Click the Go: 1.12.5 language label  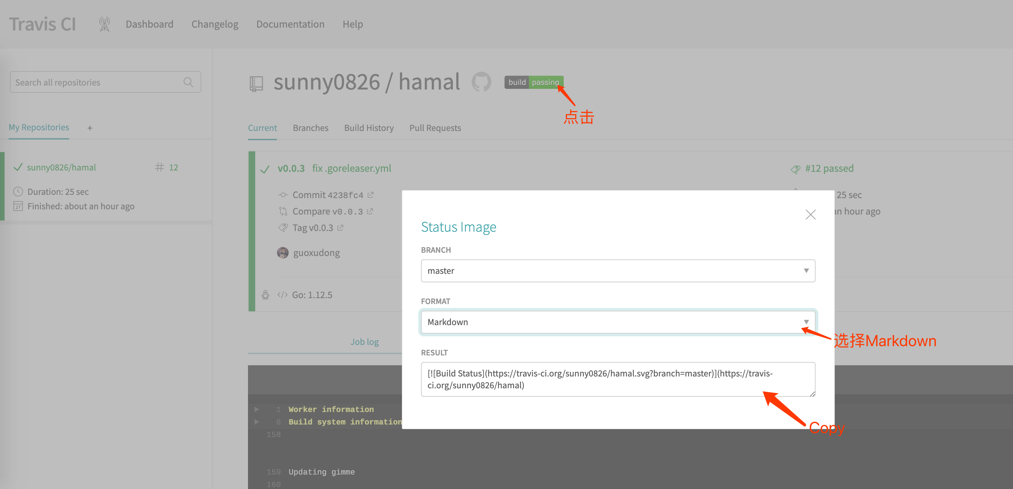click(312, 295)
